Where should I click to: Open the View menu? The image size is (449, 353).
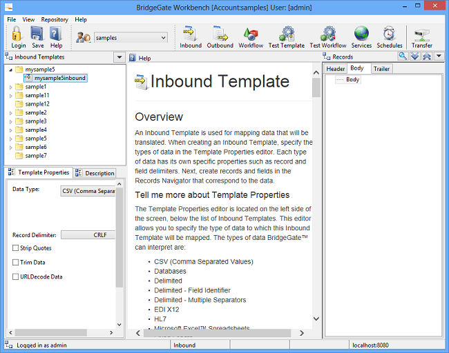28,19
